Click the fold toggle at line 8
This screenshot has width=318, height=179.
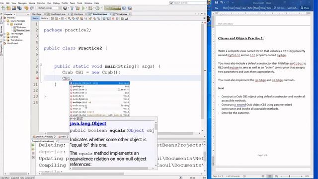tap(41, 65)
